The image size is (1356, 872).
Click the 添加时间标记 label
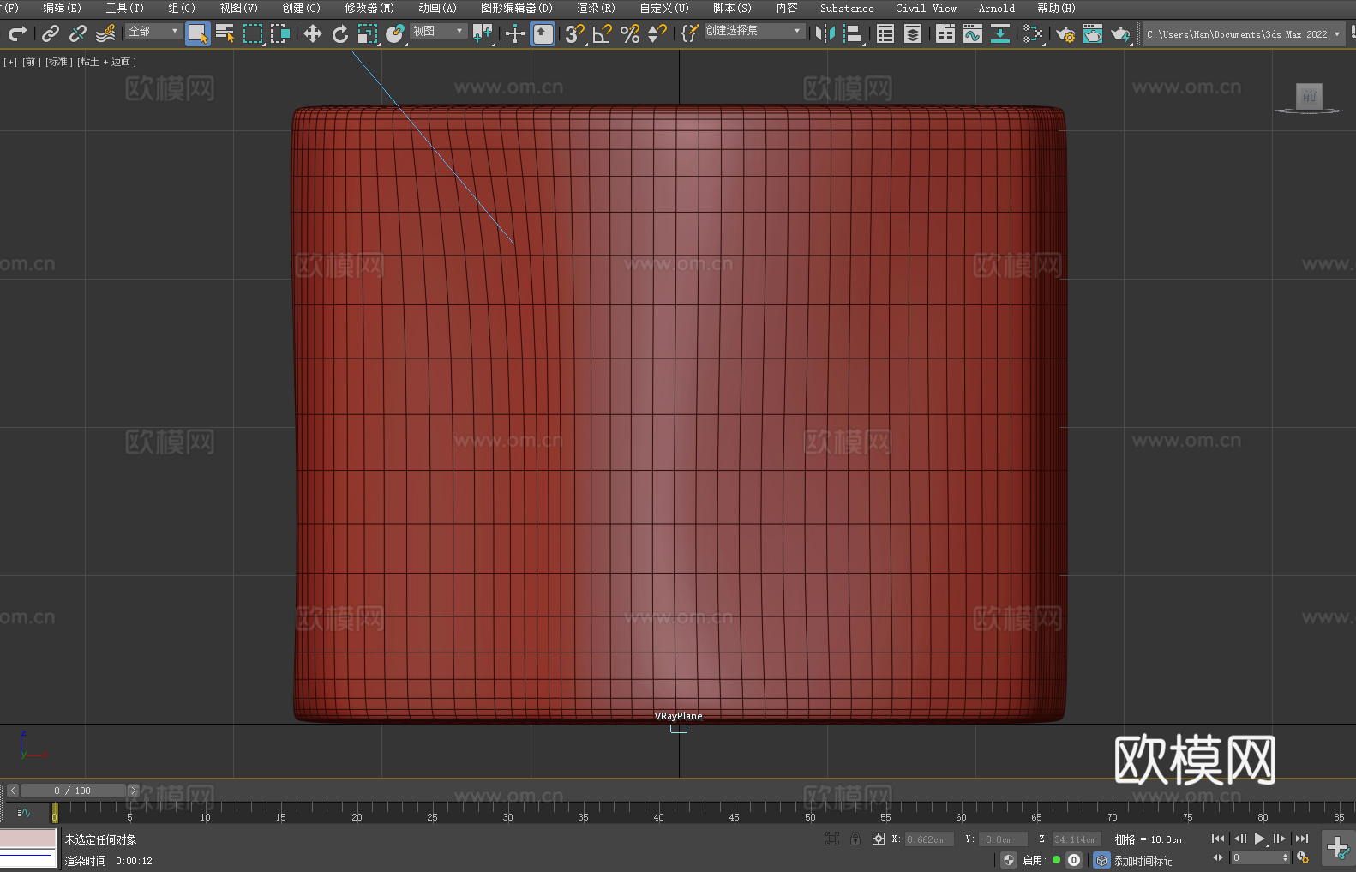[1143, 860]
